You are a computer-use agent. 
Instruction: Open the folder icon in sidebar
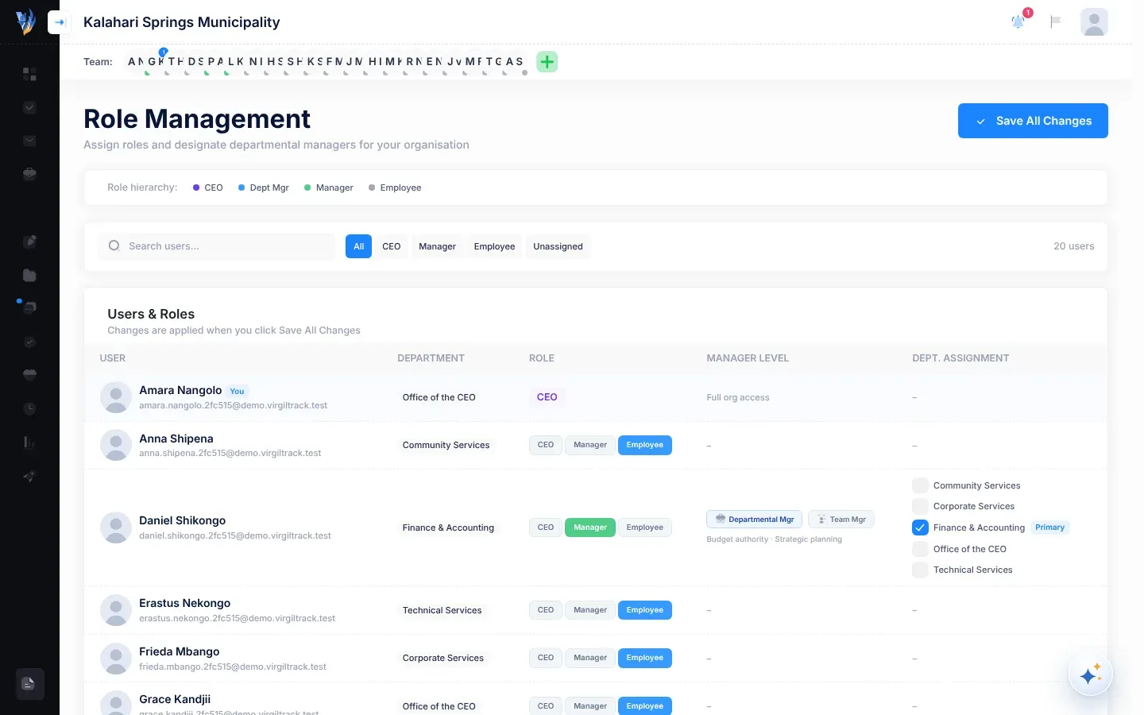pos(29,275)
